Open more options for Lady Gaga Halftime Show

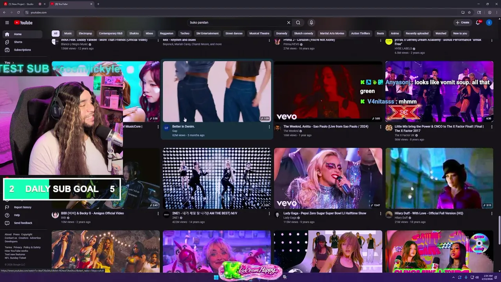(x=380, y=214)
